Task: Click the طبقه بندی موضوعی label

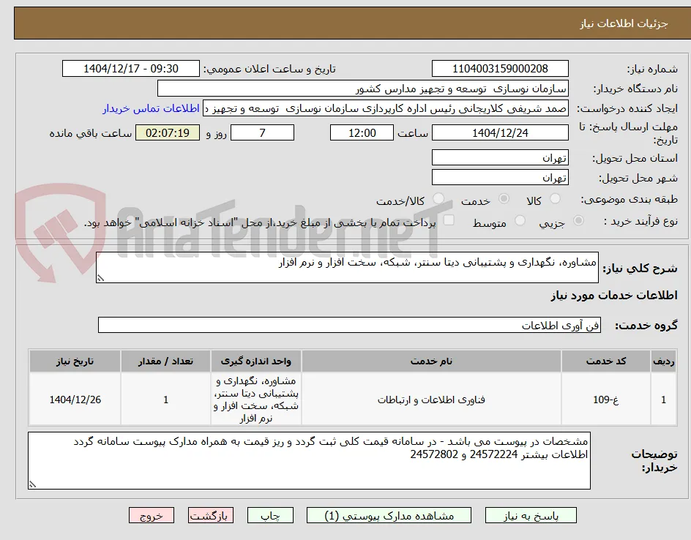Action: pos(630,200)
